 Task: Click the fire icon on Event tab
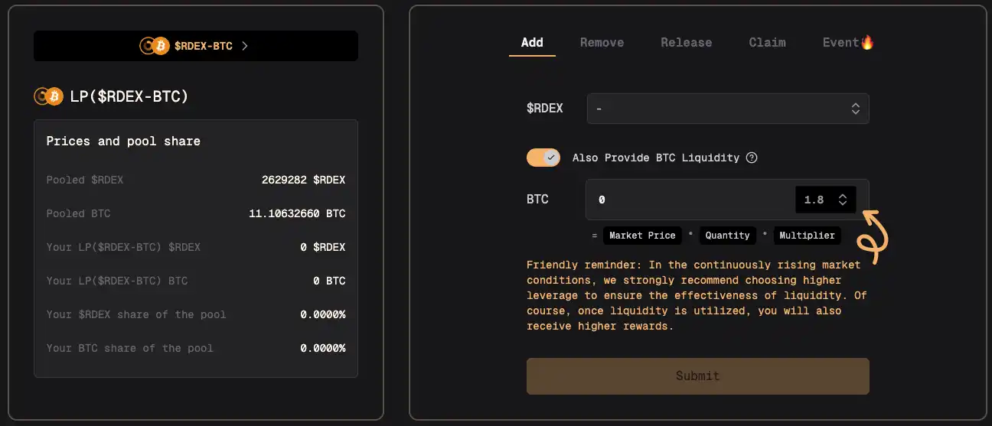pyautogui.click(x=867, y=42)
